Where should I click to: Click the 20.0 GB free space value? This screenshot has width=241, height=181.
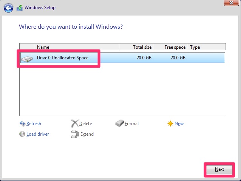pyautogui.click(x=178, y=58)
